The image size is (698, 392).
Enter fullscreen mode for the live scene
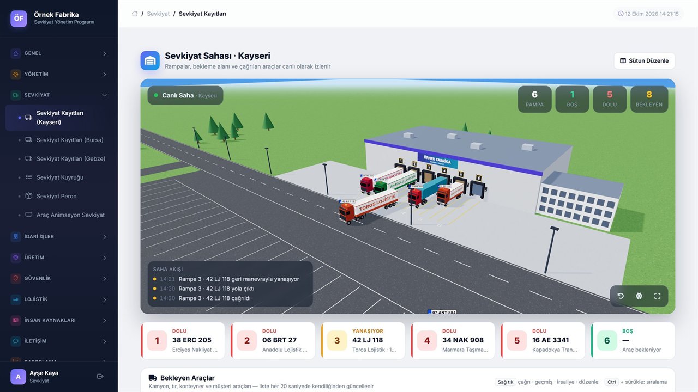(x=658, y=296)
